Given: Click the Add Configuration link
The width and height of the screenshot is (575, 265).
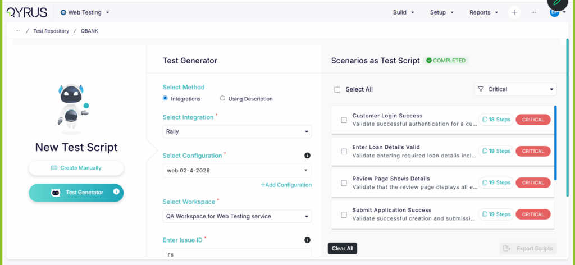Looking at the screenshot, I should pos(286,185).
